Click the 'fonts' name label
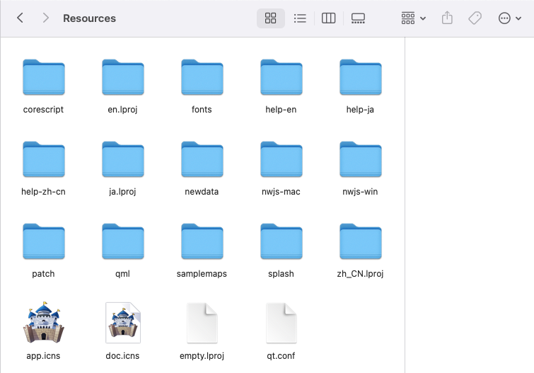The height and width of the screenshot is (373, 534). point(202,110)
